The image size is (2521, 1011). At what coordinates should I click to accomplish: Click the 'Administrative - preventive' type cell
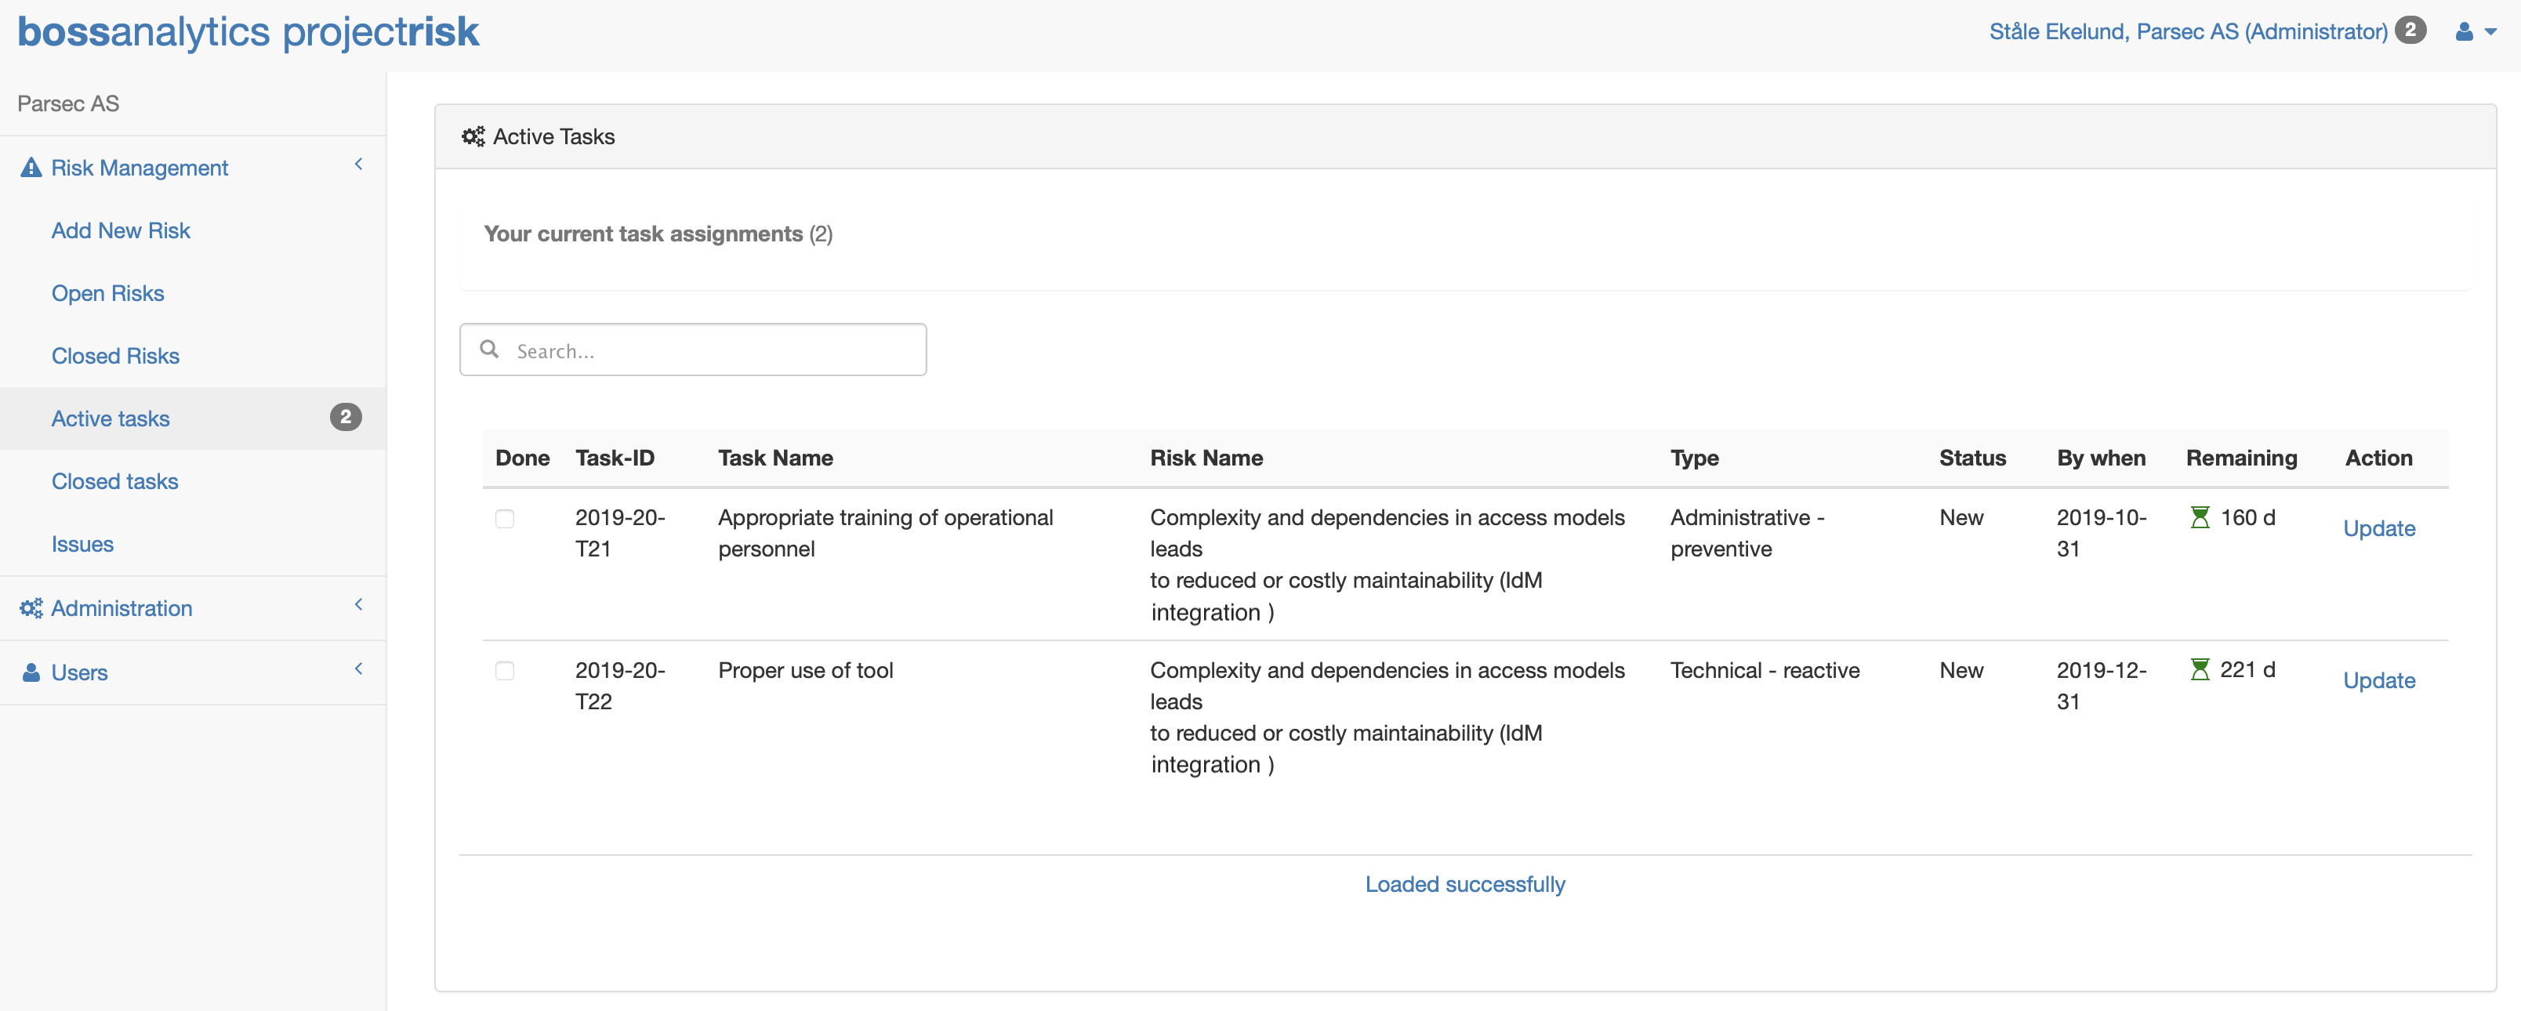[1747, 532]
